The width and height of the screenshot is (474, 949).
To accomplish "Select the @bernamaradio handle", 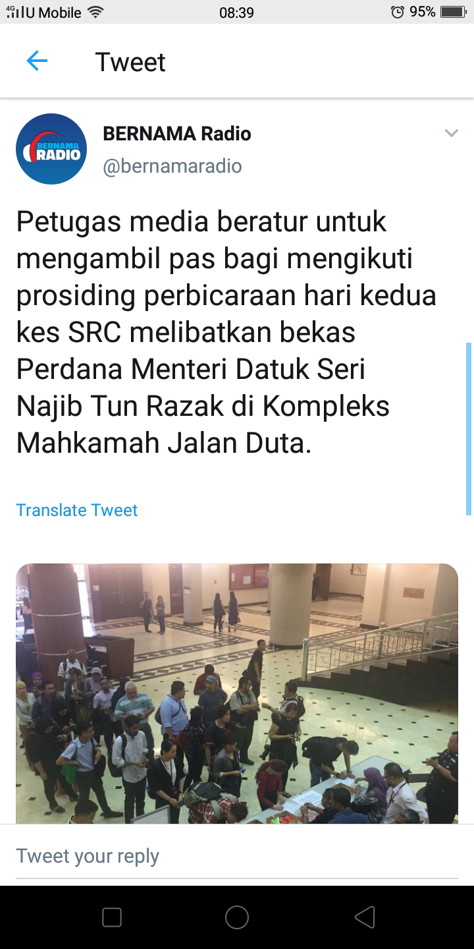I will coord(172,166).
